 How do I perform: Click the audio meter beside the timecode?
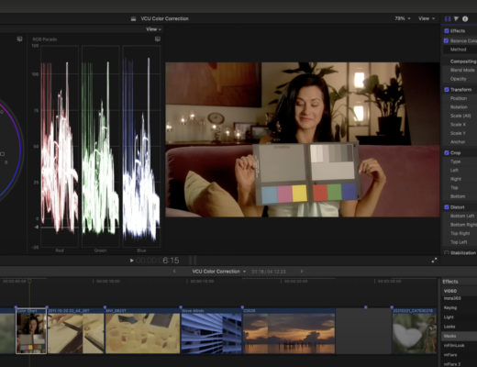coord(193,261)
